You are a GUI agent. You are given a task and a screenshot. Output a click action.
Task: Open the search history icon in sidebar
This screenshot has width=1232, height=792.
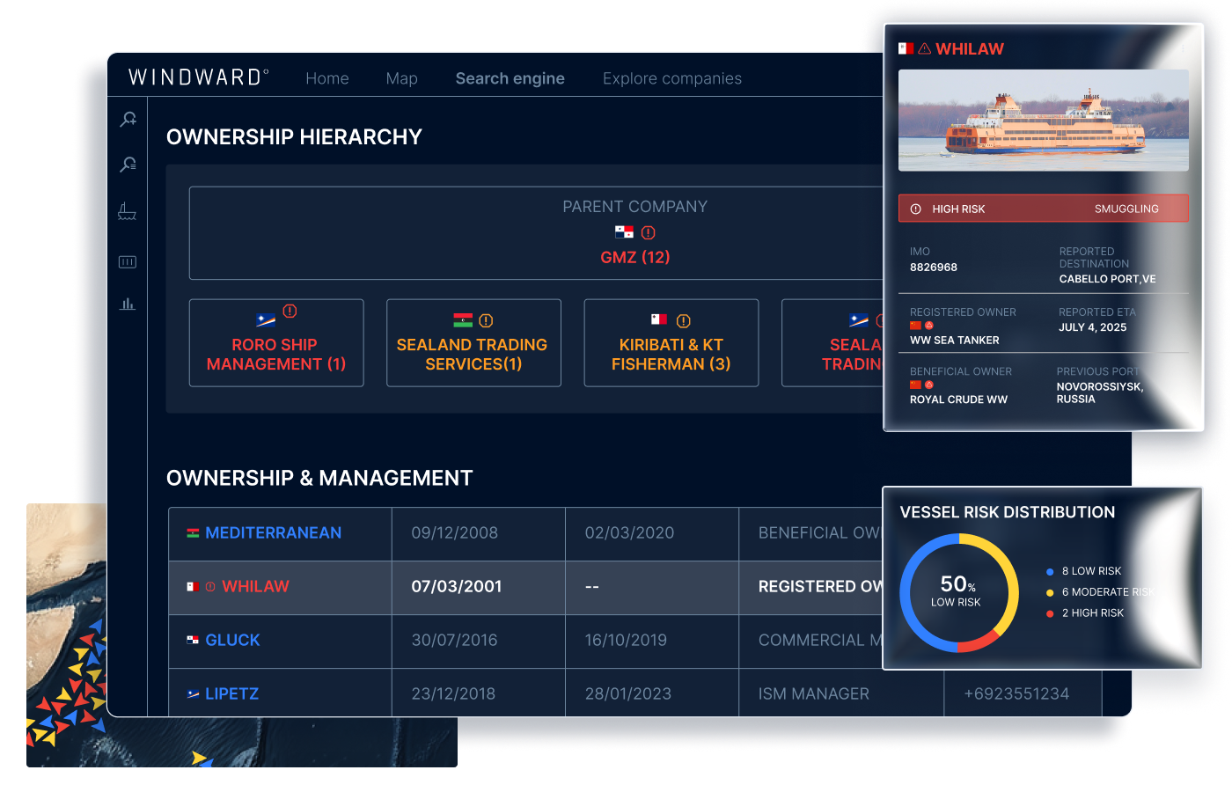click(128, 165)
